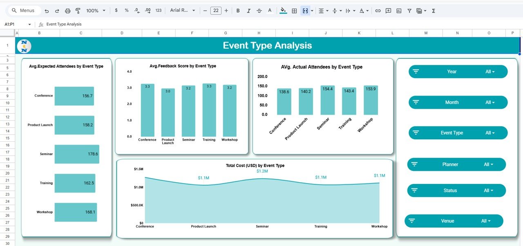523x246 pixels.
Task: Toggle strikethrough formatting
Action: [x=259, y=11]
